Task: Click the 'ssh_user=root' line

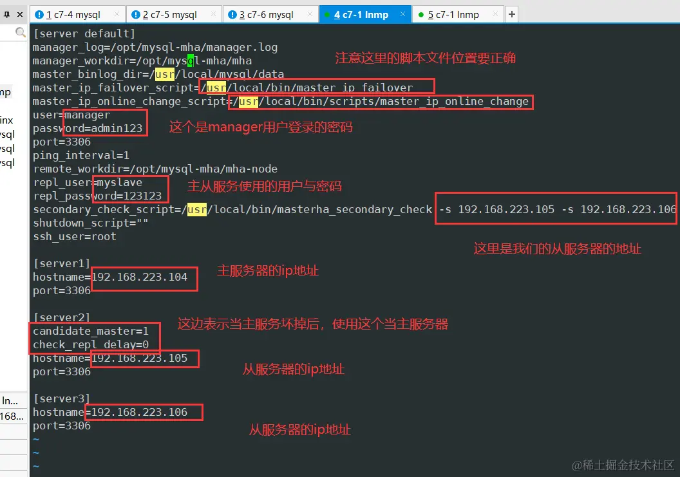Action: coord(75,236)
